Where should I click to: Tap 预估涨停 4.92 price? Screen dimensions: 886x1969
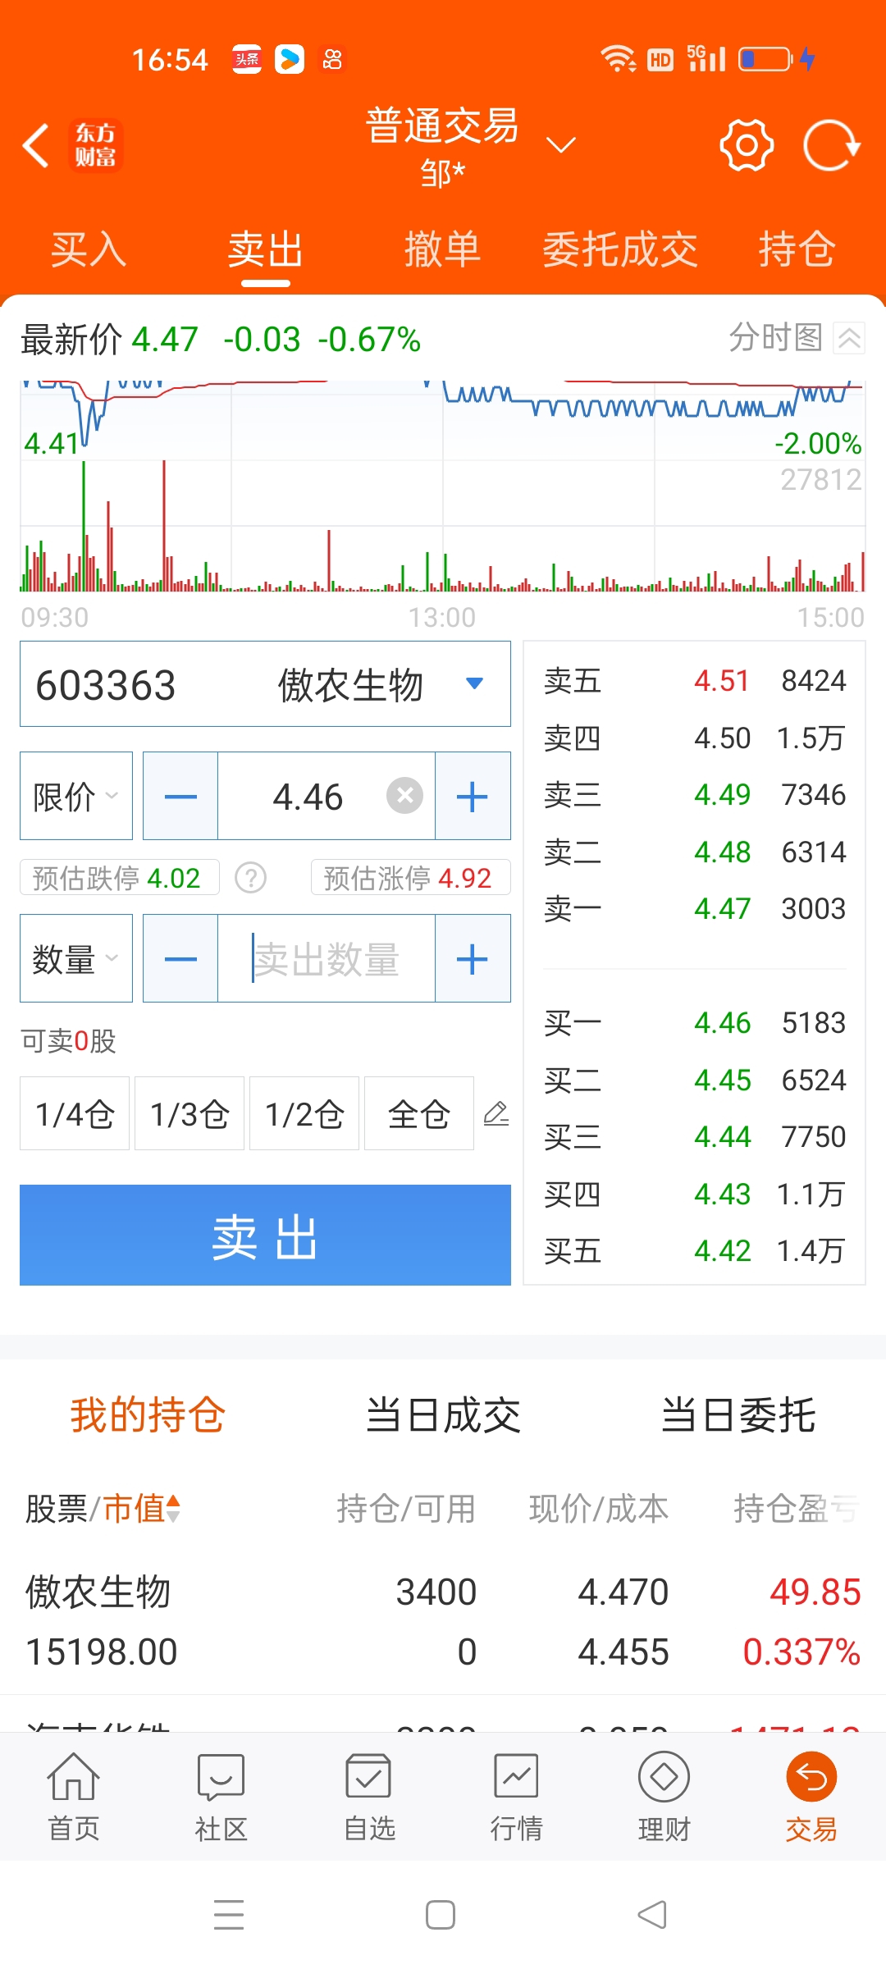coord(411,878)
